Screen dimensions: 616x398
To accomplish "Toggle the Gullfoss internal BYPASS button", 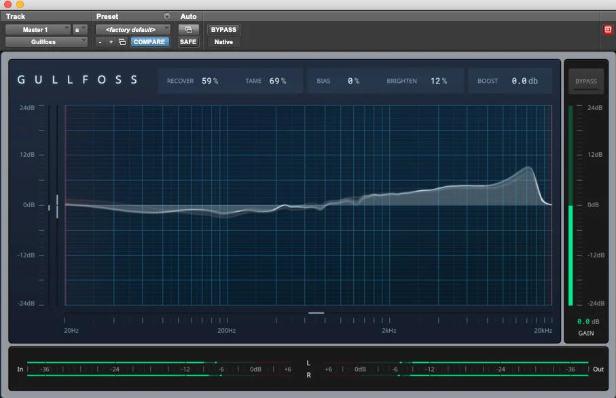I will tap(585, 81).
